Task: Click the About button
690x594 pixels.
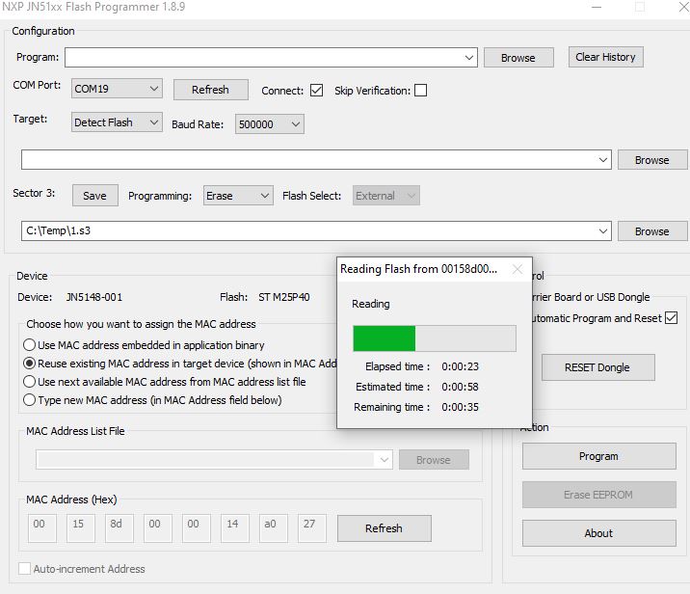Action: pos(598,533)
